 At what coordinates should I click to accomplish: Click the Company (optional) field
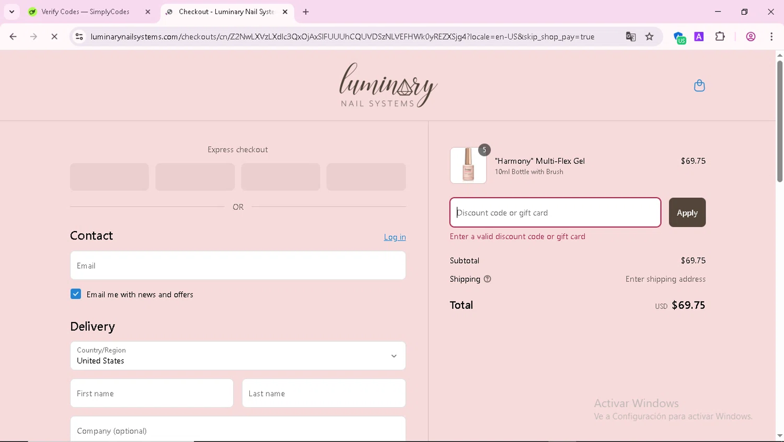click(238, 429)
